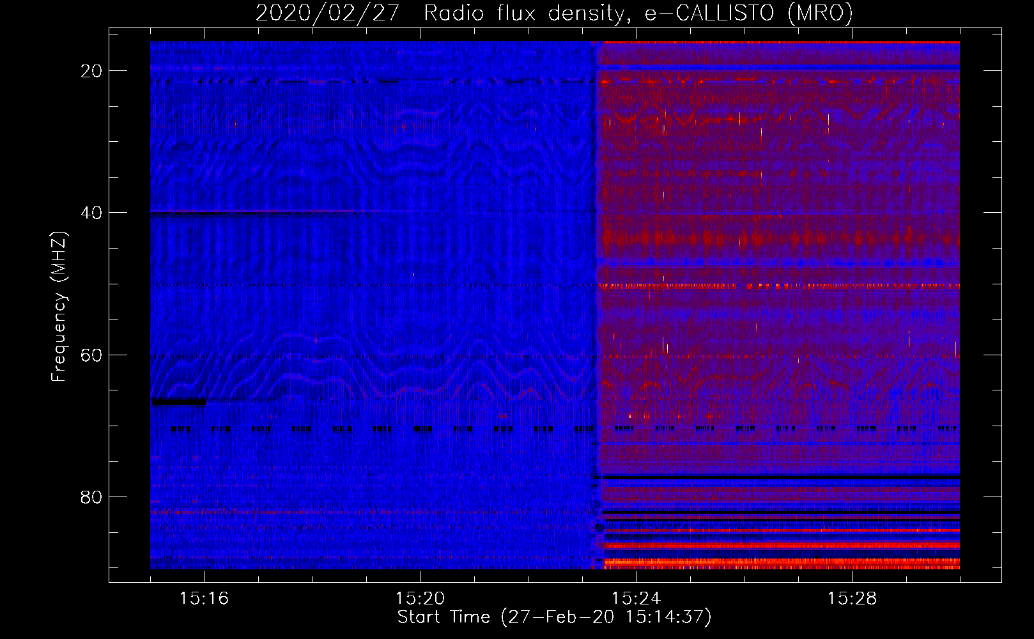This screenshot has height=639, width=1034.
Task: Click the plot title '2020/02/27 Radio flux density, e-CALLISTO (MRO)'
Action: coord(554,13)
